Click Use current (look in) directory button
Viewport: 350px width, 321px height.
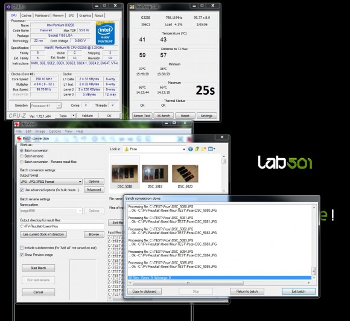pyautogui.click(x=43, y=234)
